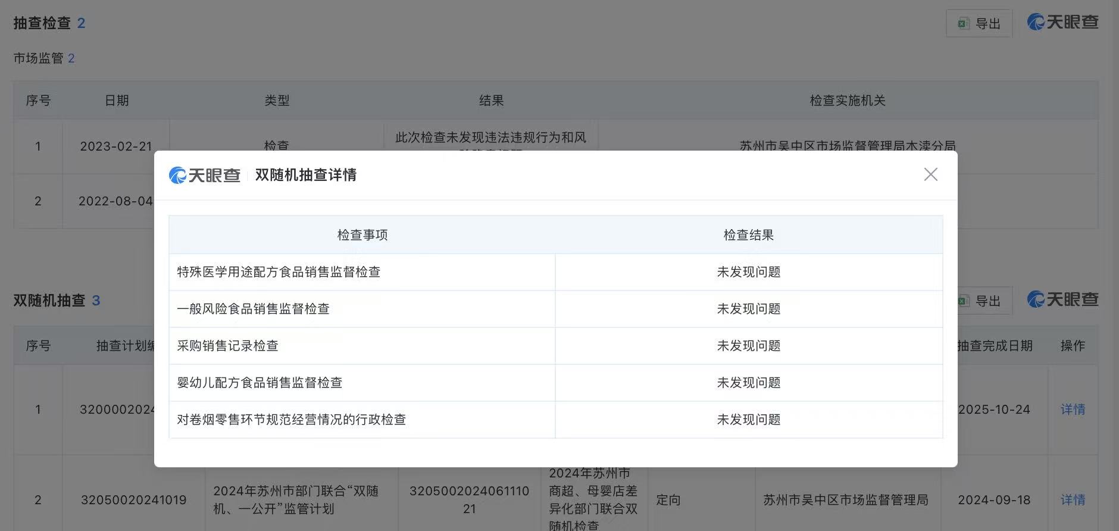Image resolution: width=1119 pixels, height=531 pixels.
Task: Click the 操作 column header
Action: pyautogui.click(x=1073, y=346)
